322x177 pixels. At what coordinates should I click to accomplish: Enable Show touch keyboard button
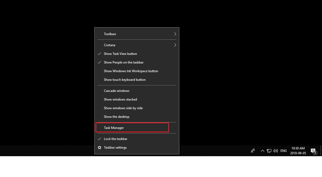(x=137, y=80)
